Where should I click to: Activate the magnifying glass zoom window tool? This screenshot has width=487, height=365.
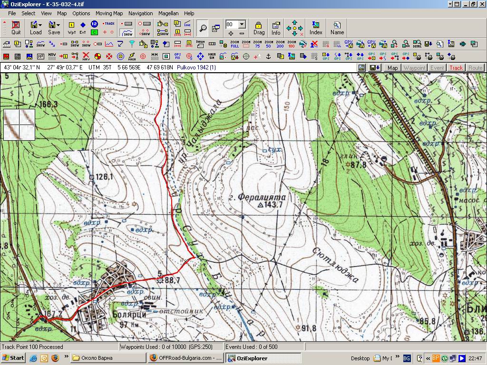[x=203, y=28]
